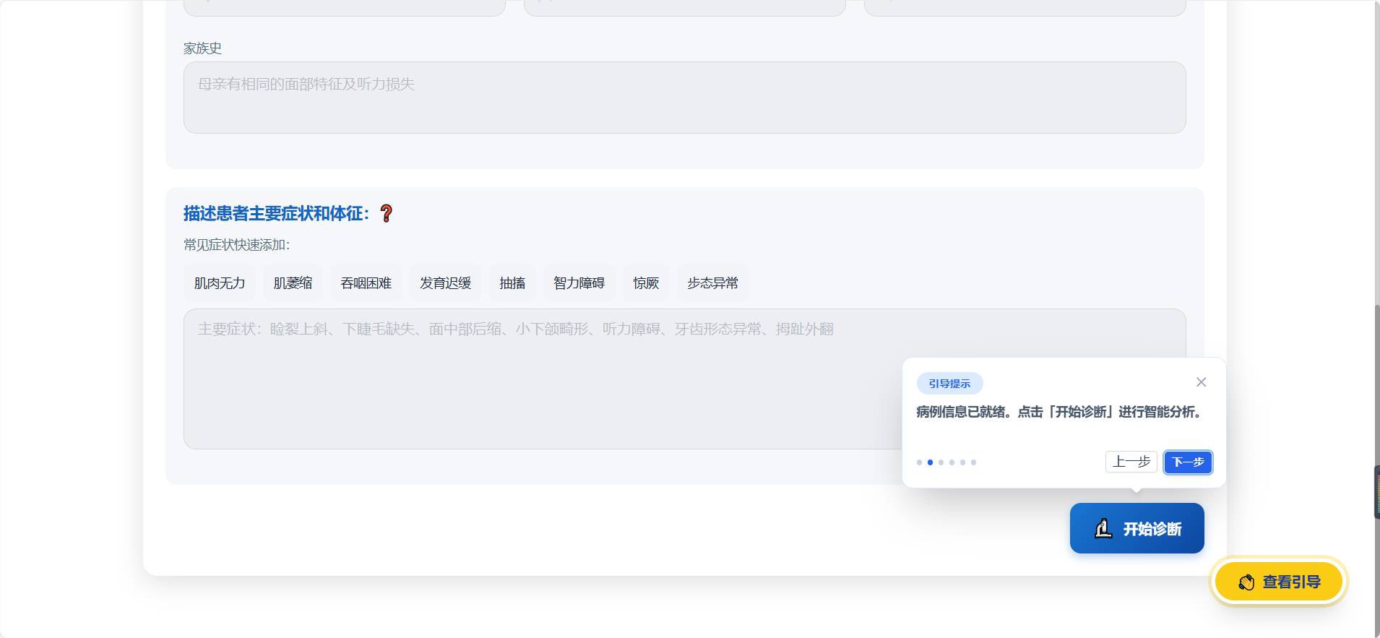
Task: Select the 肌萎缩 symptom chip
Action: [293, 283]
